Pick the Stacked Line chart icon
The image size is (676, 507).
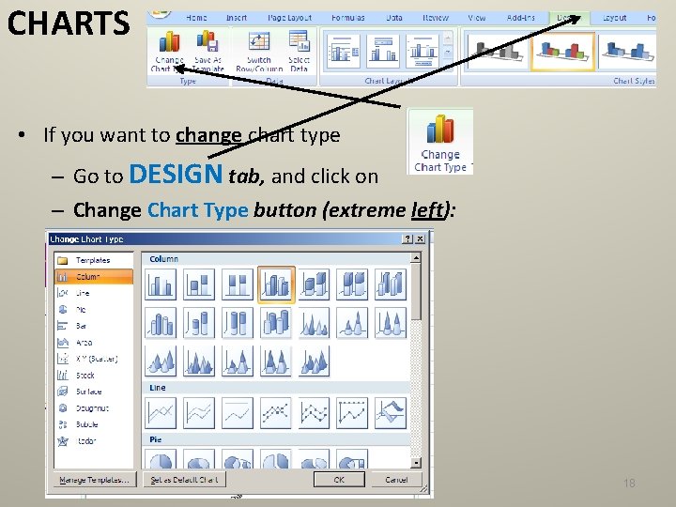(x=199, y=413)
